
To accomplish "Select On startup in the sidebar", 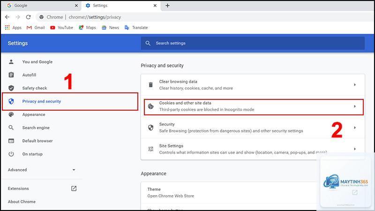I will [32, 154].
